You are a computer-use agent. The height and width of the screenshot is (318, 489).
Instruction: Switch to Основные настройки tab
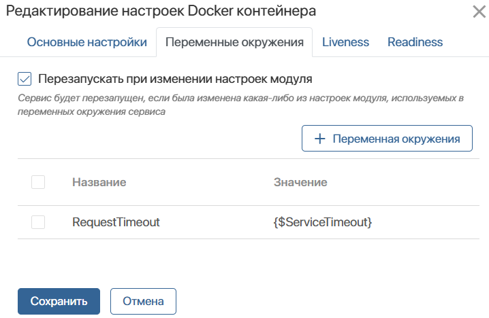(x=86, y=42)
